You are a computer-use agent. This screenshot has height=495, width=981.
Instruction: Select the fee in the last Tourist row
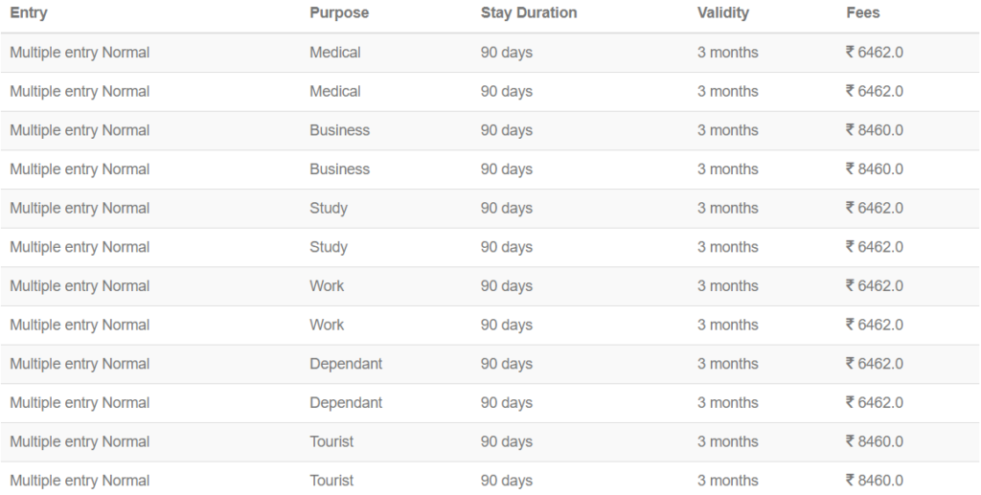[x=875, y=481]
